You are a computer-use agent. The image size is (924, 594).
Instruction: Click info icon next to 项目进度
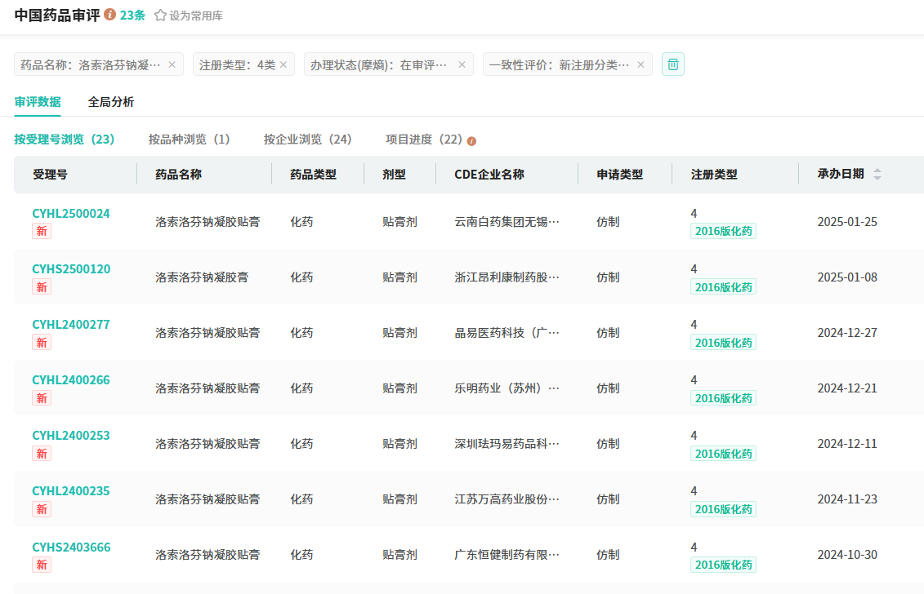coord(471,140)
